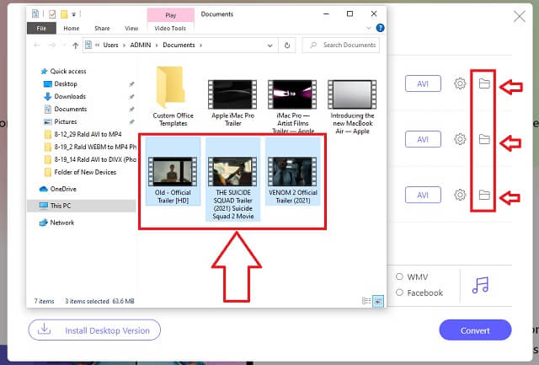Open recent locations dropdown arrow
The image size is (539, 365).
(64, 46)
